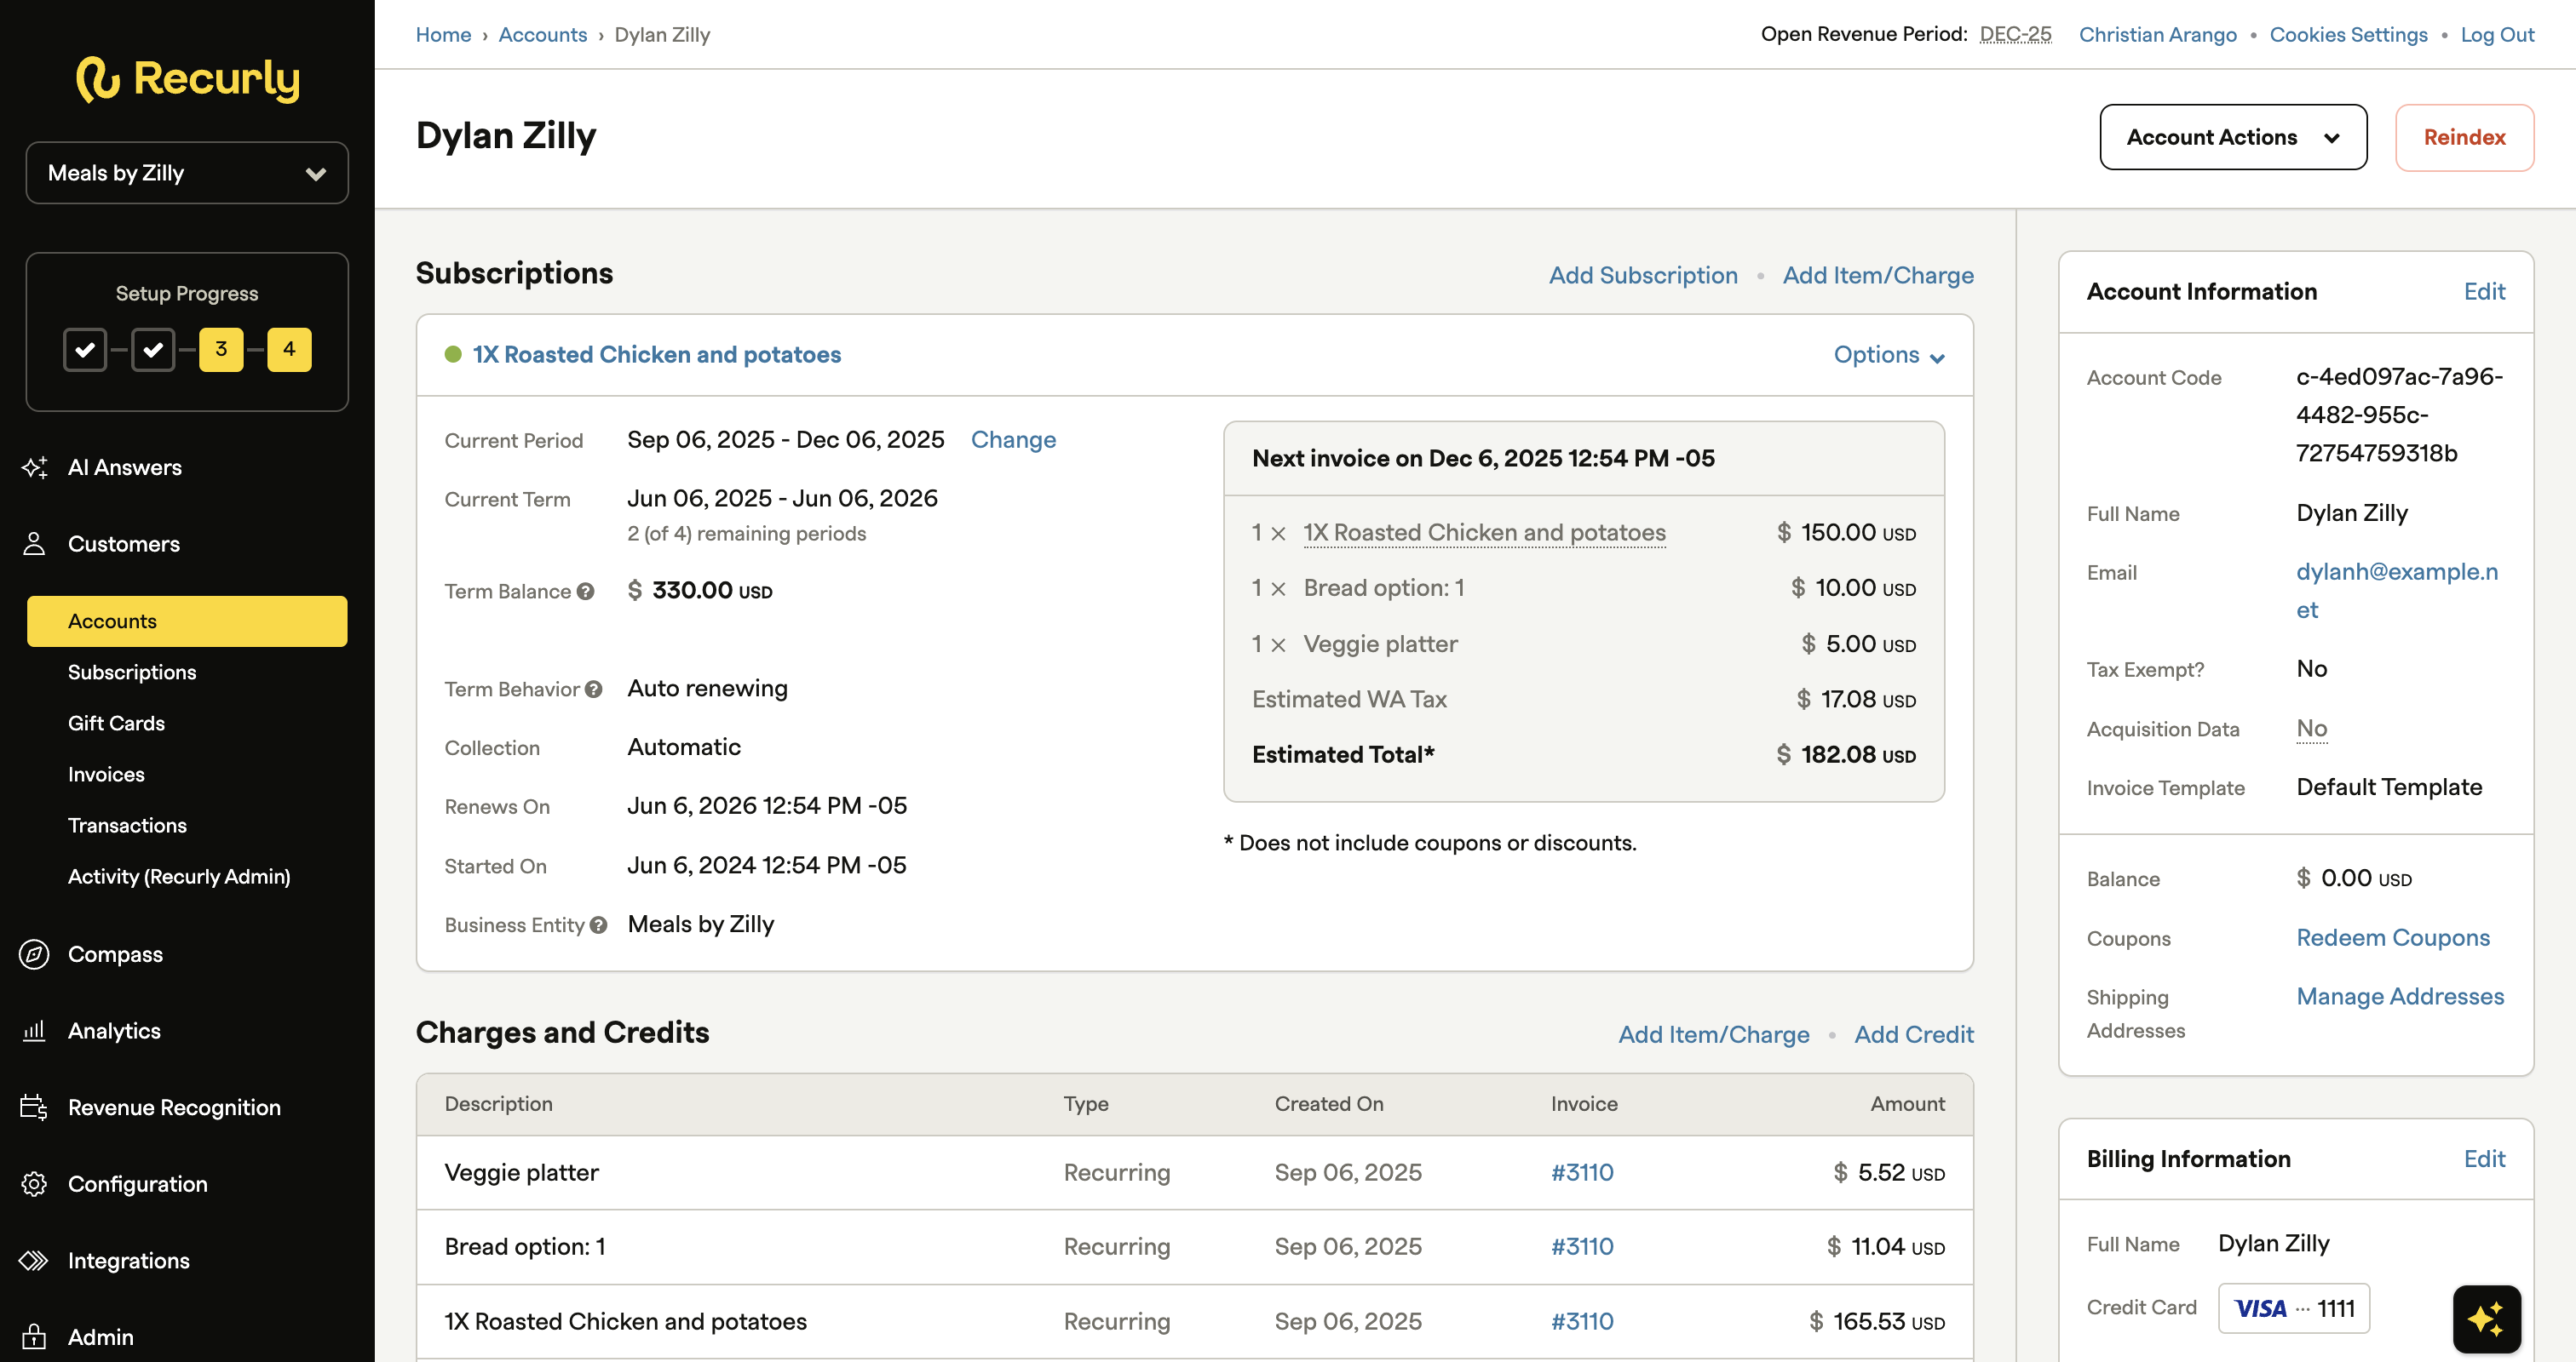
Task: Select setup progress step 3
Action: tap(221, 350)
